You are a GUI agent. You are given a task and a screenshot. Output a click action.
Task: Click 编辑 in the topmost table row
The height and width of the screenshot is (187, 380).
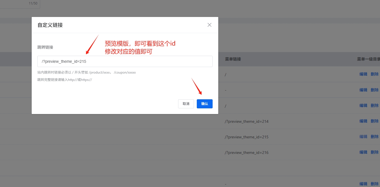[x=363, y=74]
